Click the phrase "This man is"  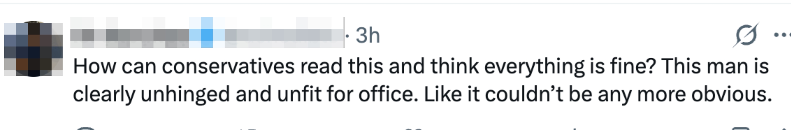[x=715, y=66]
